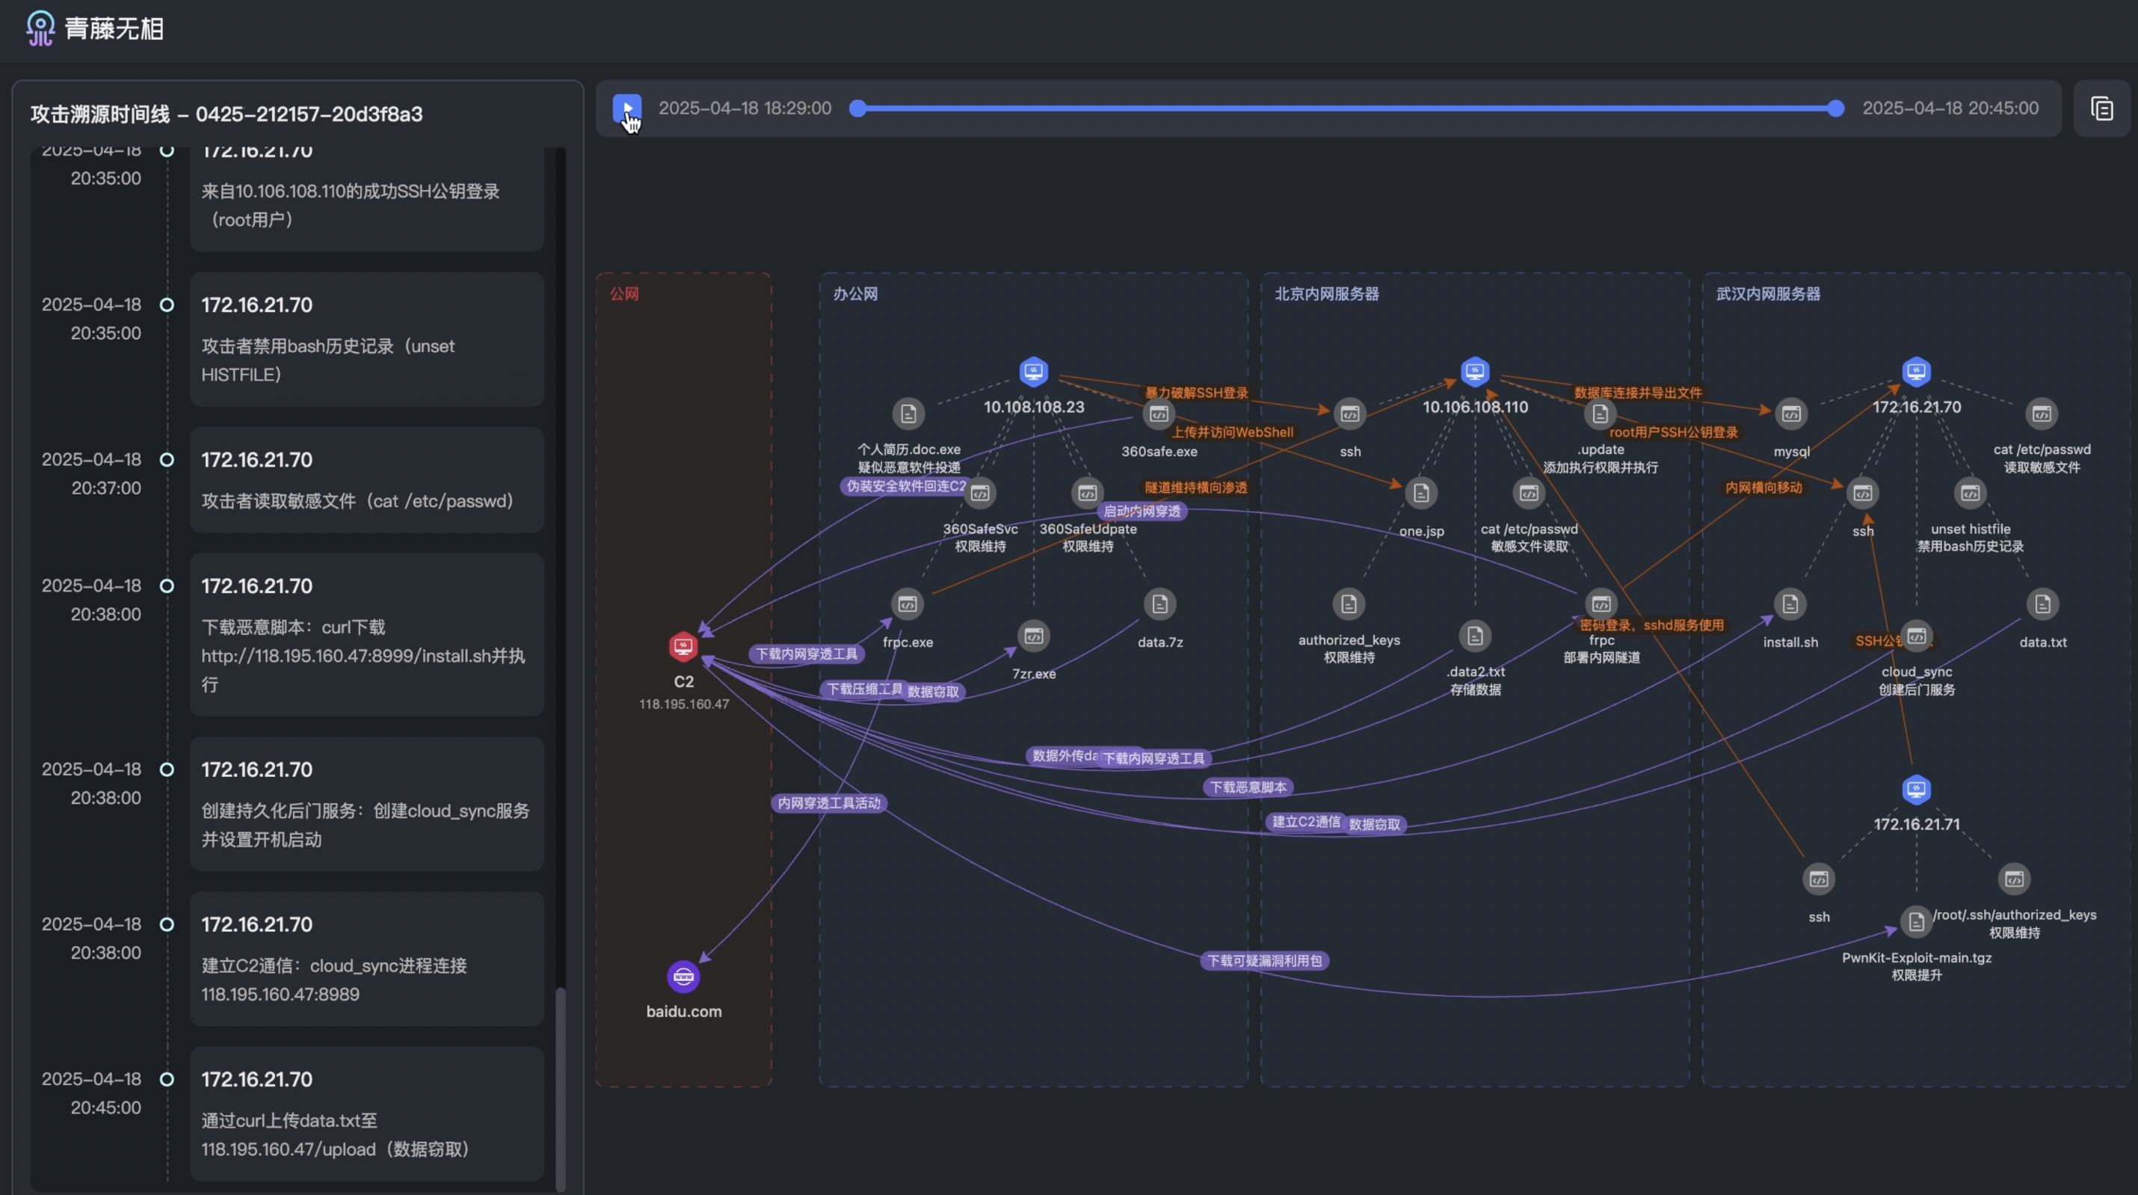Select the red C2 server node
Screen dimensions: 2138x1195
(683, 646)
